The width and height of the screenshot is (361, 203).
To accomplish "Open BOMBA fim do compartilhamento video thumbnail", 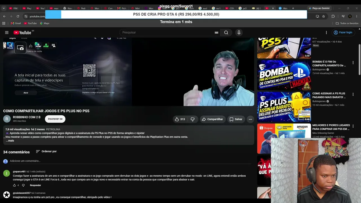I will (x=284, y=75).
